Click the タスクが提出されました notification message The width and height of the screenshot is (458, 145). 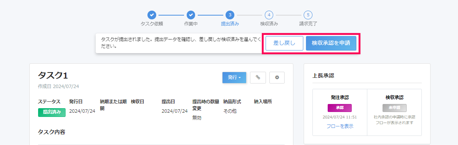[181, 43]
